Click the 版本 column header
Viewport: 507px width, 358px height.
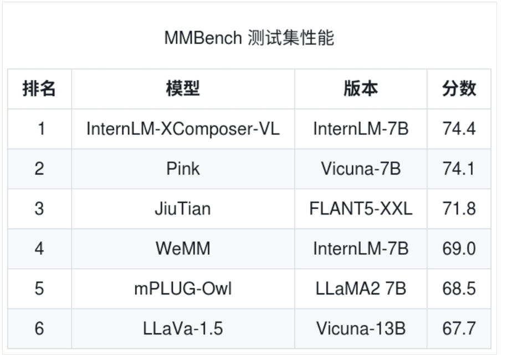(x=361, y=89)
